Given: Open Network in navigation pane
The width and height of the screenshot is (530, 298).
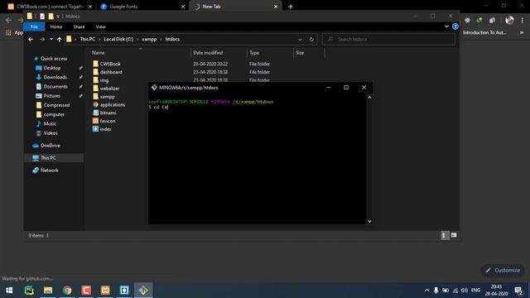Looking at the screenshot, I should point(50,171).
